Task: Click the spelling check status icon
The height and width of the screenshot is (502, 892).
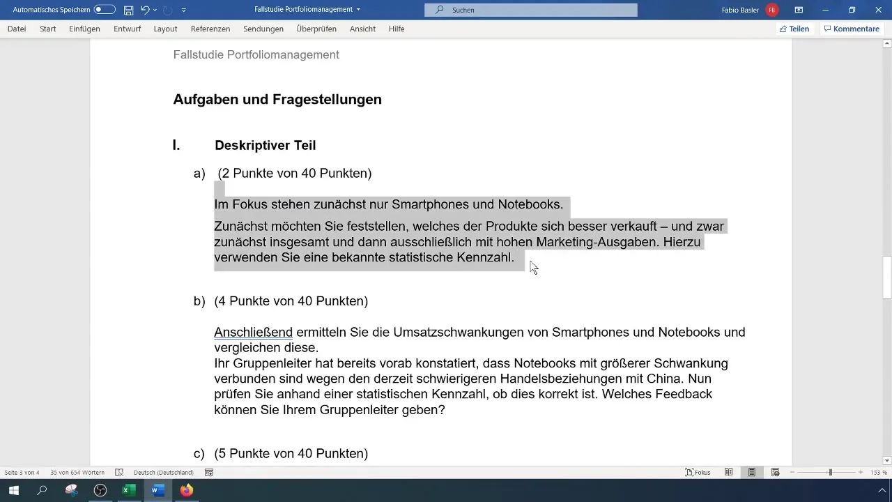Action: click(119, 472)
